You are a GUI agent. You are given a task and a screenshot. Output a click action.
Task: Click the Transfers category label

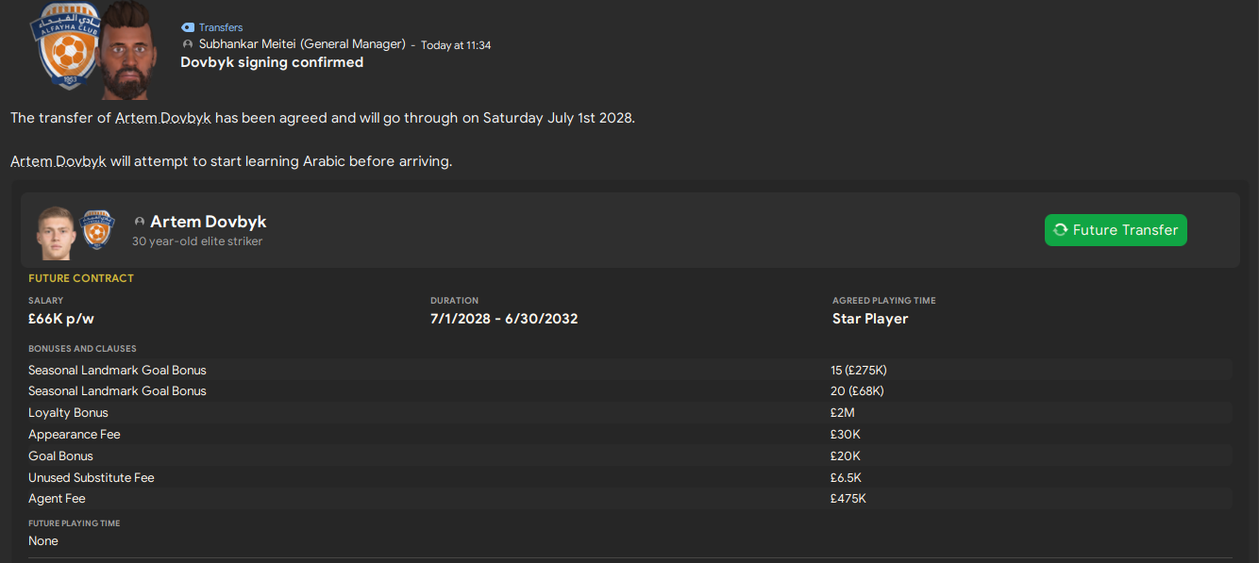(x=221, y=27)
